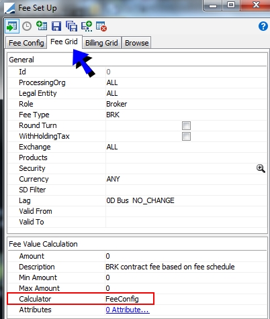Tick the WithHoldingTax checkbox
Viewport: 270px width, 319px height.
186,136
